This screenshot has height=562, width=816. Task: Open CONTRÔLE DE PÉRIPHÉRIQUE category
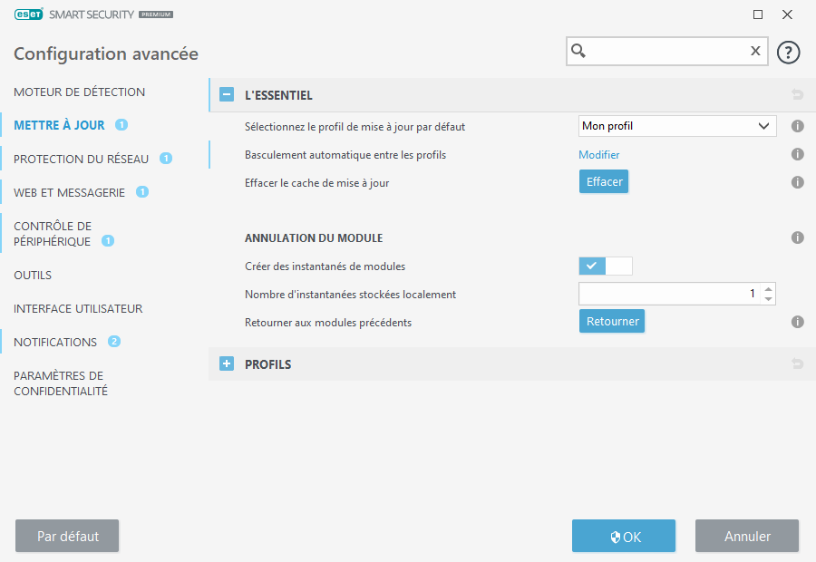[53, 234]
